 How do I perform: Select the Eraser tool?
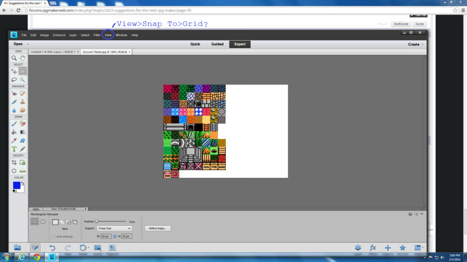point(23,124)
